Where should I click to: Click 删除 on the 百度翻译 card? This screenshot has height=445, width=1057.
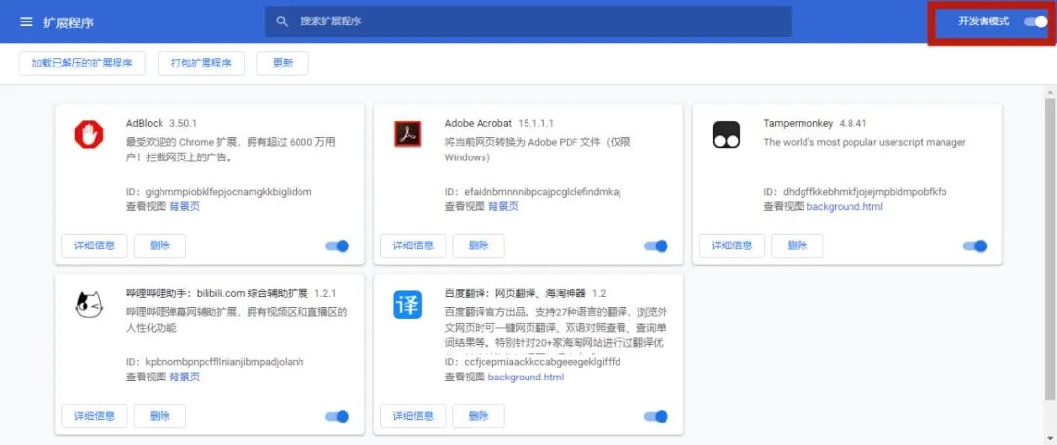(479, 416)
